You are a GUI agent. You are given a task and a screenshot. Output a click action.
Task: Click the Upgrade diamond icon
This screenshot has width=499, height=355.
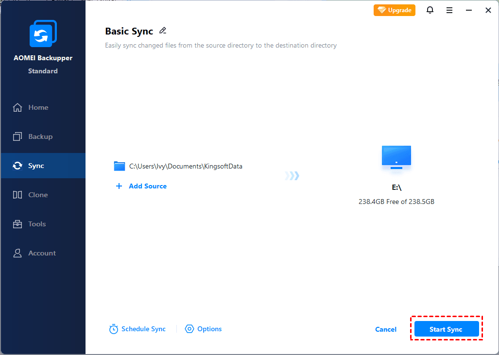pyautogui.click(x=381, y=10)
